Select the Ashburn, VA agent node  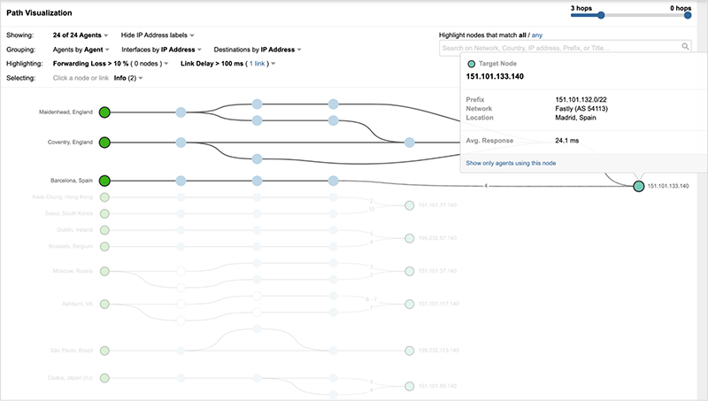coord(104,305)
